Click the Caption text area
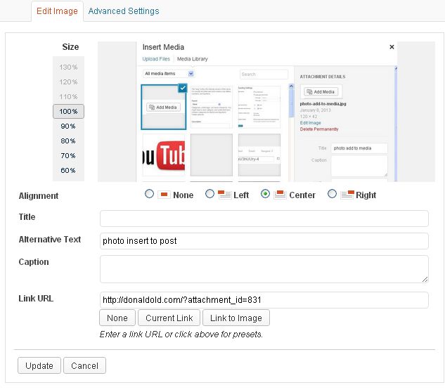This screenshot has height=390, width=445. (264, 268)
